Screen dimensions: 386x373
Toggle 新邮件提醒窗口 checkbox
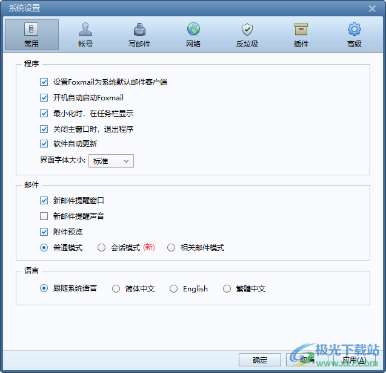click(x=44, y=200)
